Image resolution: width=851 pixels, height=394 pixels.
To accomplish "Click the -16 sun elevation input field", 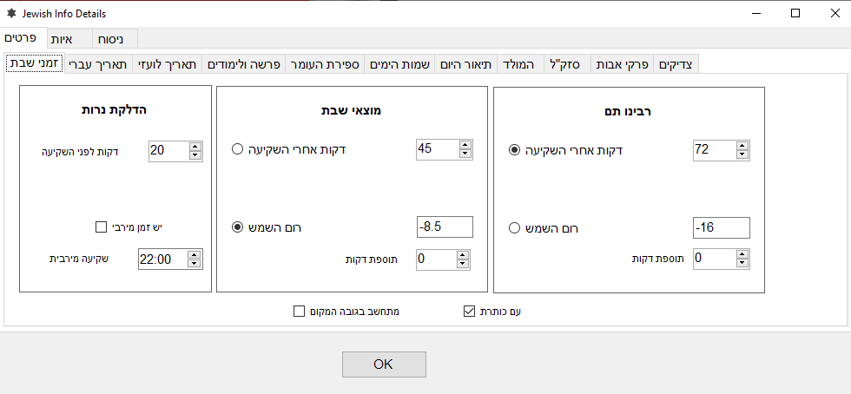I will [720, 227].
